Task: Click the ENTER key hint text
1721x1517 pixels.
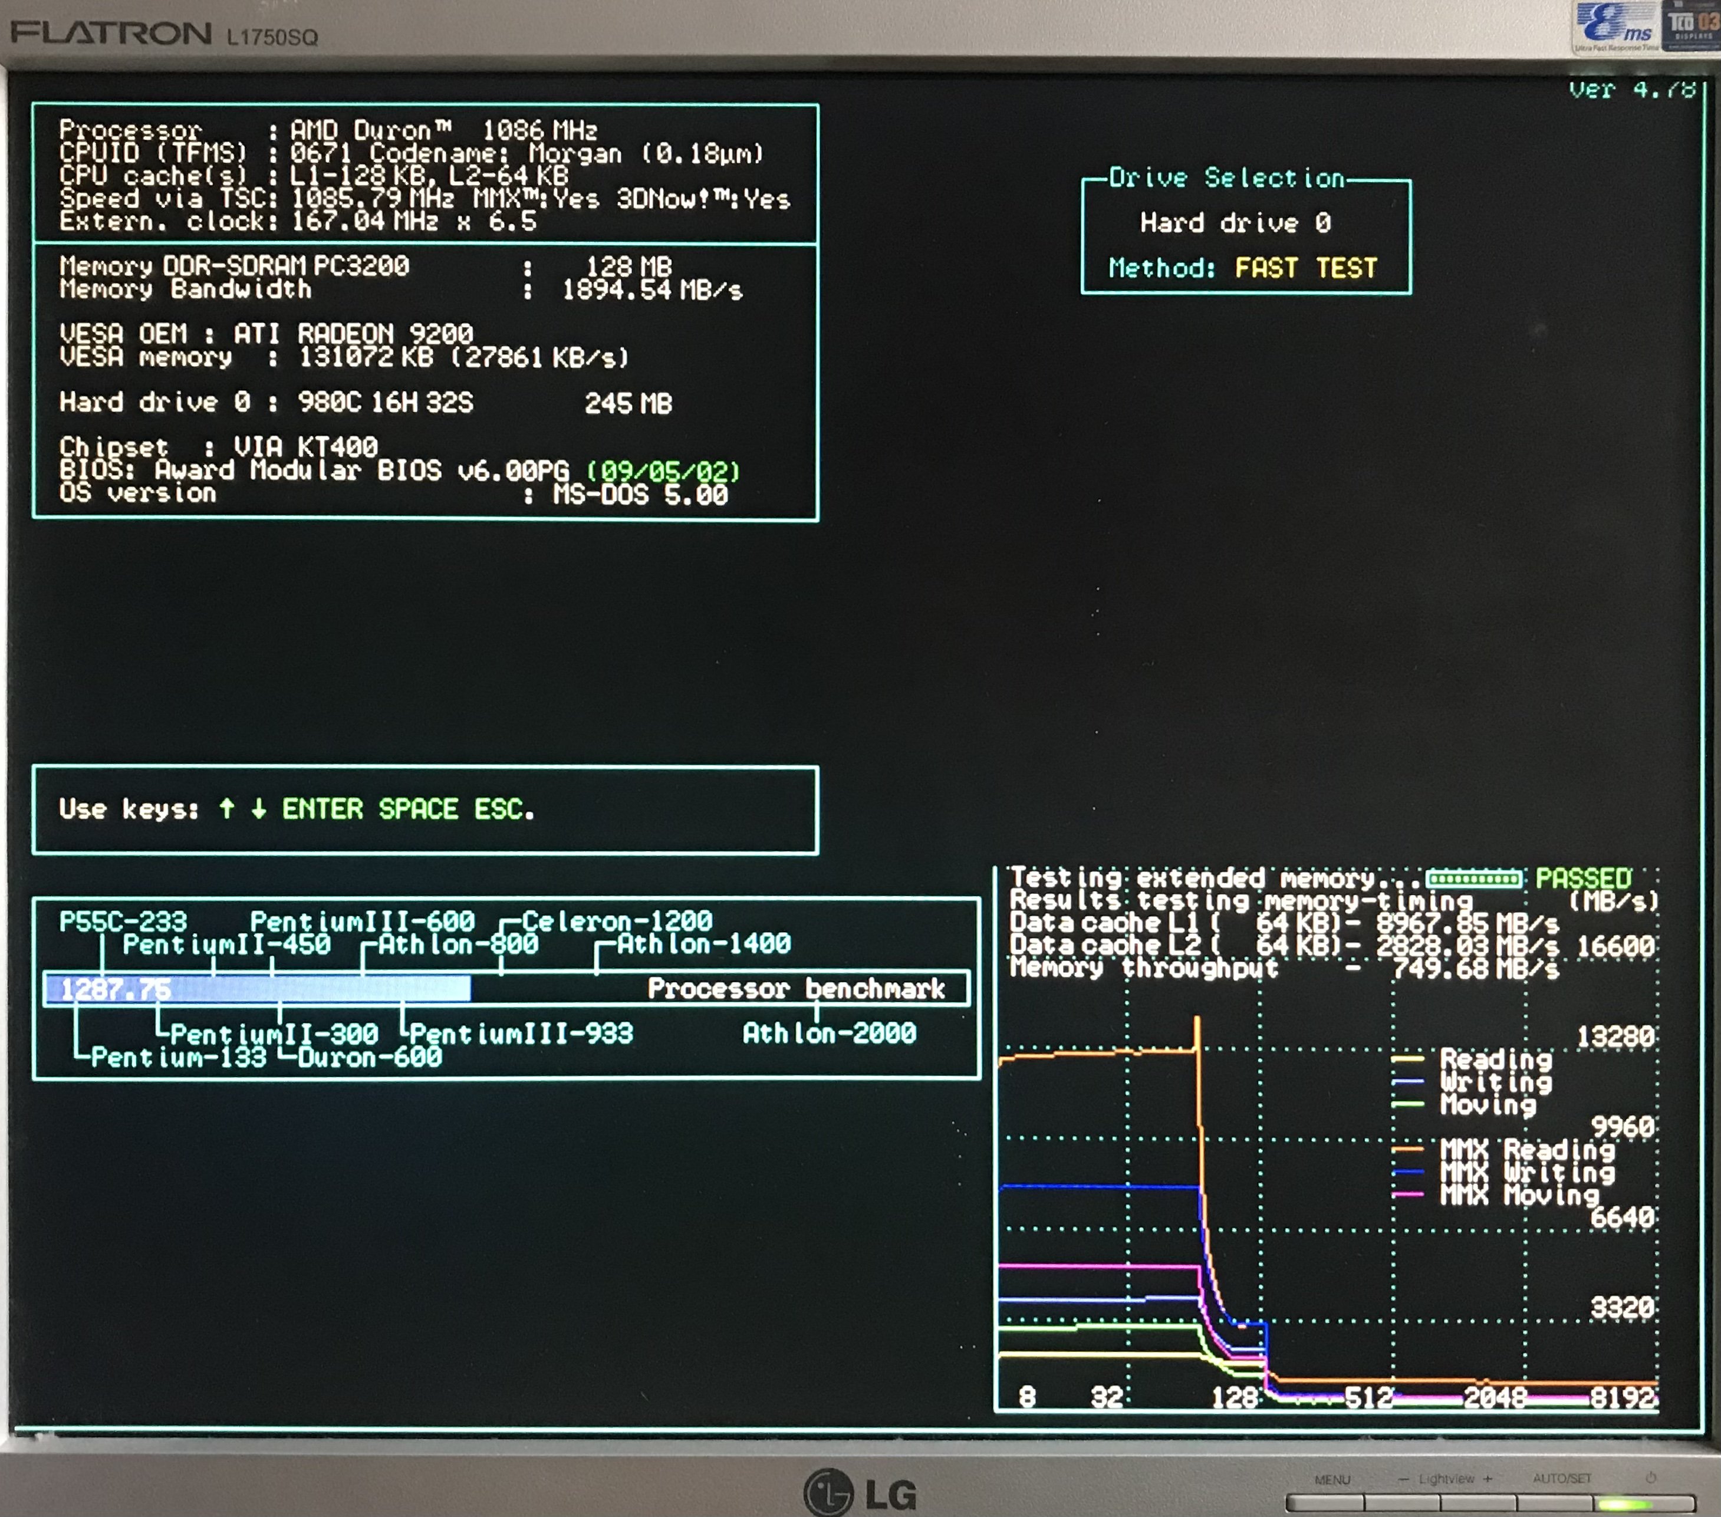Action: pos(323,810)
